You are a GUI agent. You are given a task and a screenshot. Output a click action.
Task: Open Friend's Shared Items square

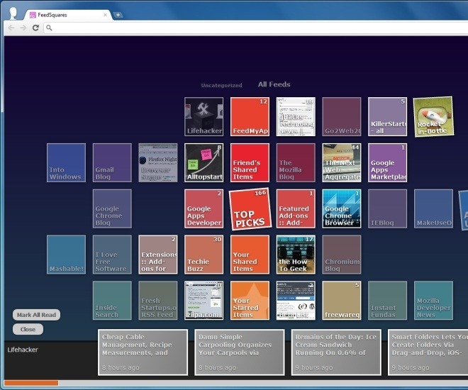250,162
